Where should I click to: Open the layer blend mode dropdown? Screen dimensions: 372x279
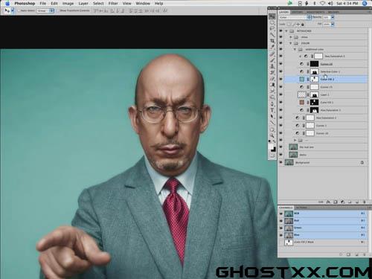295,17
